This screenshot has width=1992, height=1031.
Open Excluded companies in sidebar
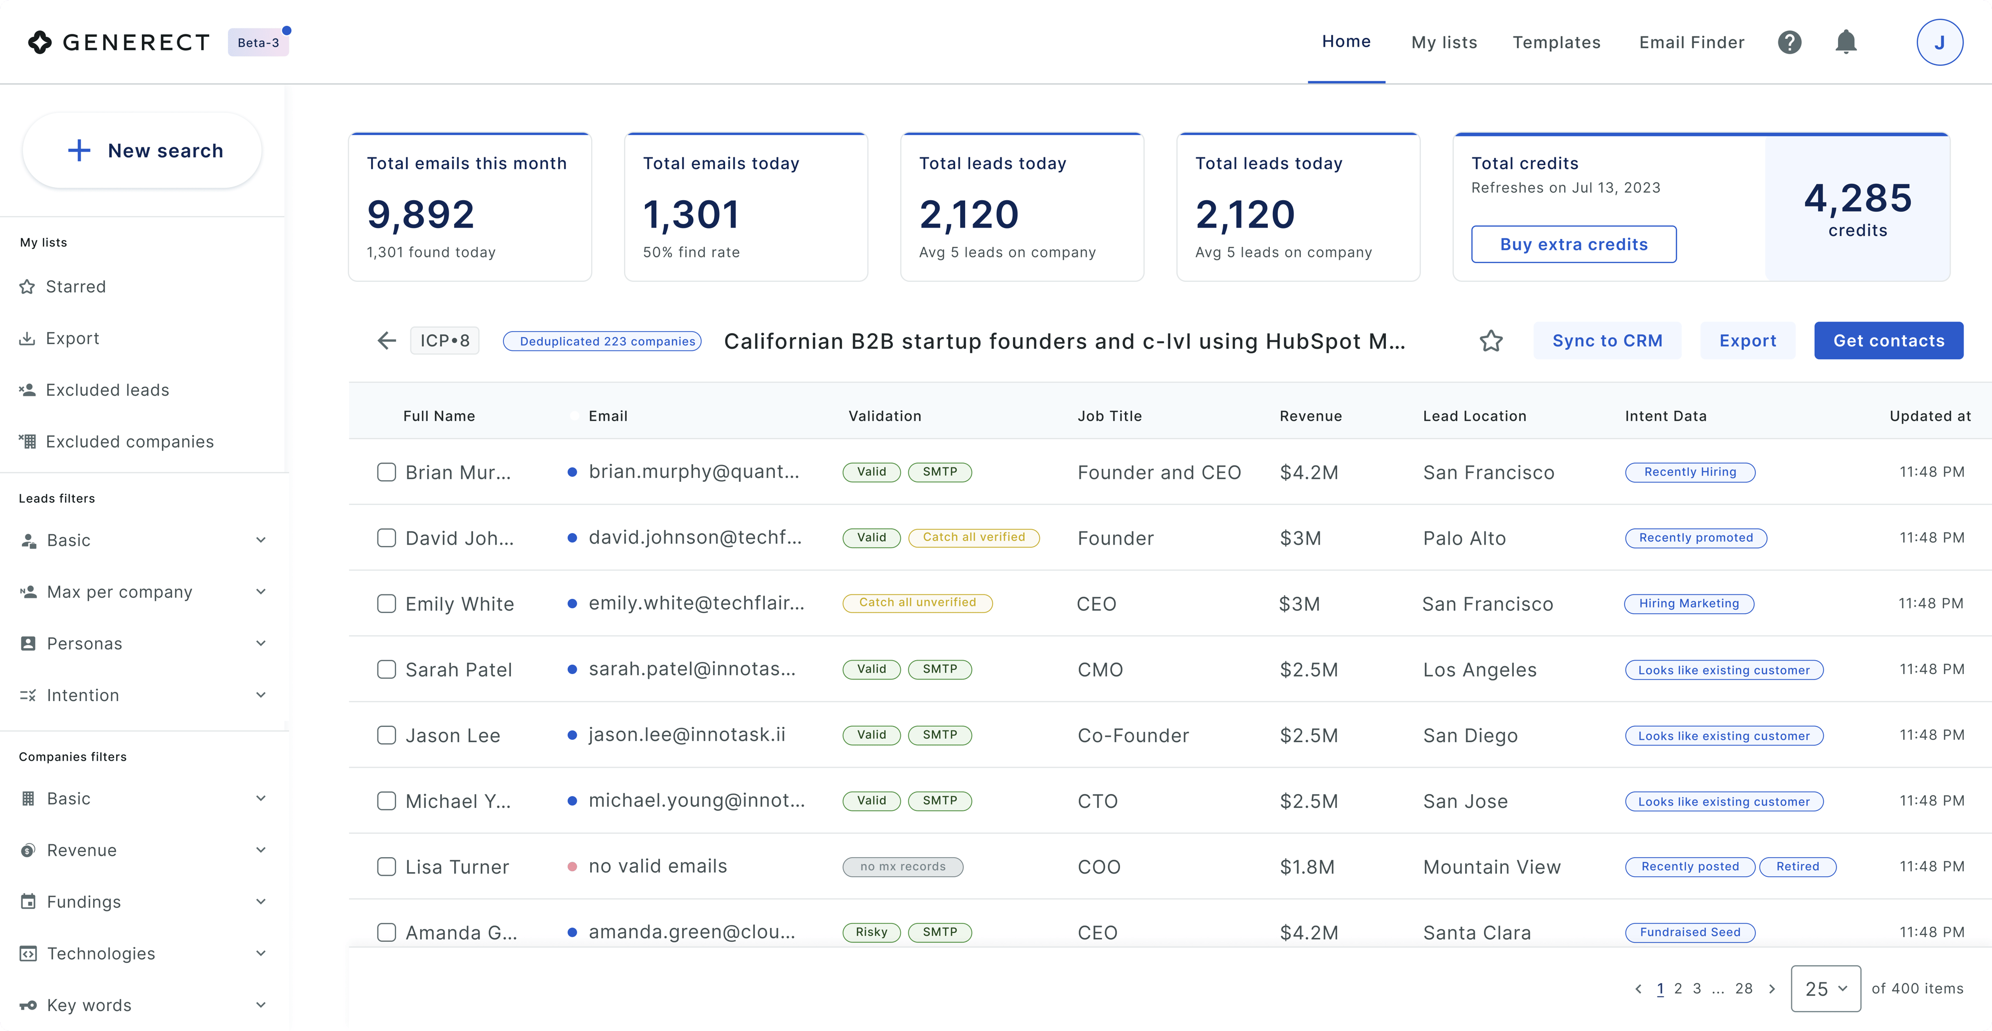[x=129, y=441]
